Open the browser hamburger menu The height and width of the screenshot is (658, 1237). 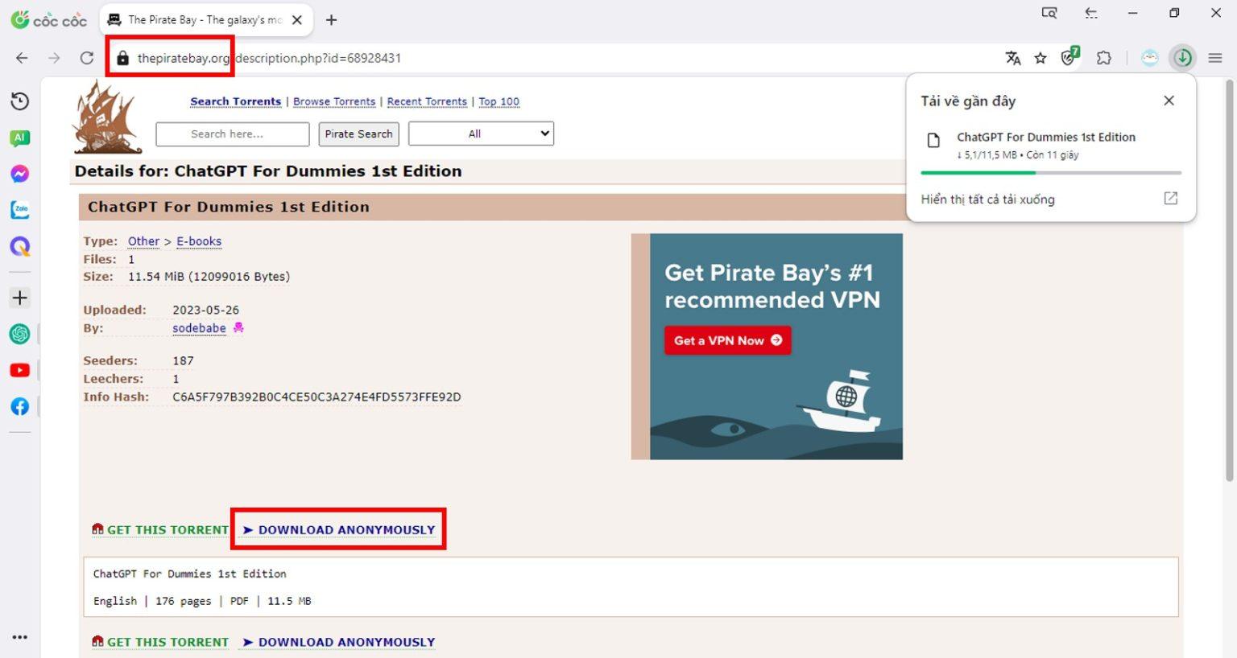click(x=1216, y=58)
